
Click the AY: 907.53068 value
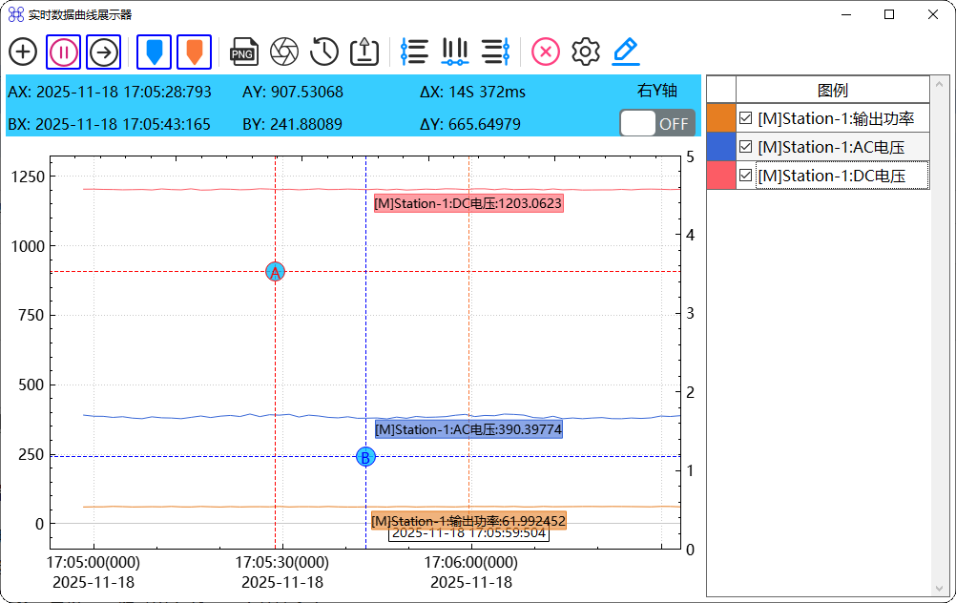pyautogui.click(x=293, y=92)
